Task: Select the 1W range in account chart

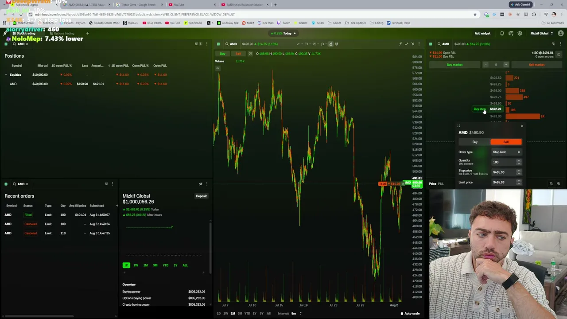Action: [x=136, y=265]
